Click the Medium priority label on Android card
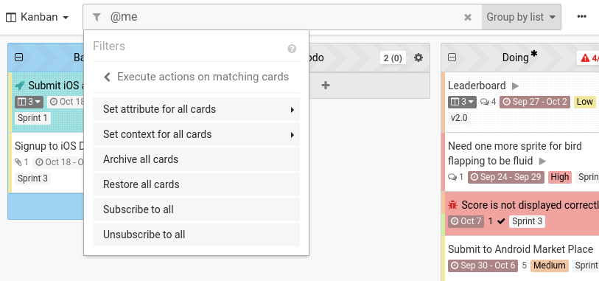Screen dimensions: 599x281 click(550, 266)
